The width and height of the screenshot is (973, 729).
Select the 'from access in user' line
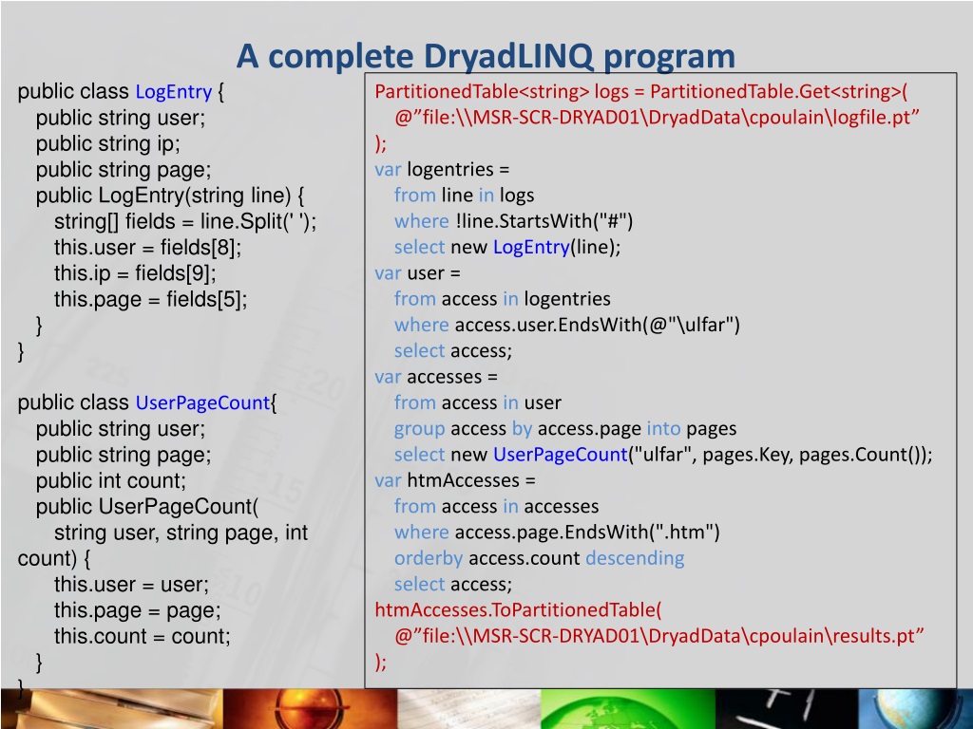[x=478, y=402]
